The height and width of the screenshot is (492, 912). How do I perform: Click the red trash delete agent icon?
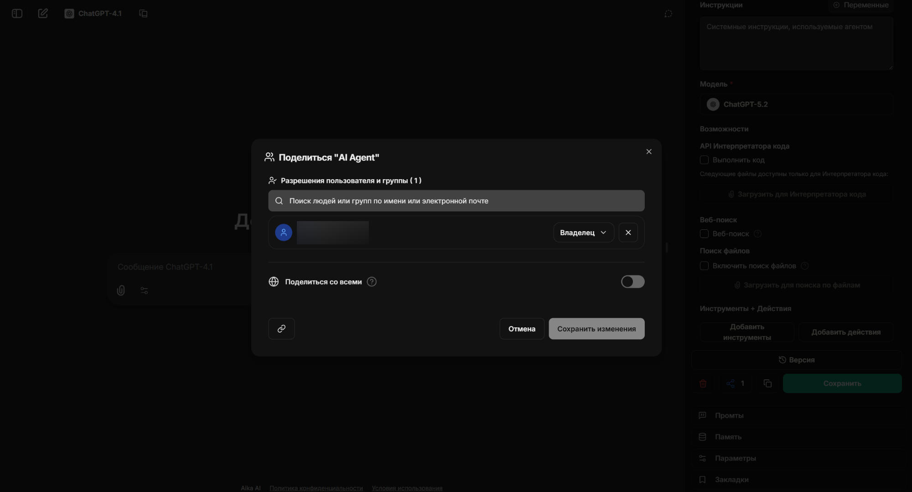tap(703, 383)
